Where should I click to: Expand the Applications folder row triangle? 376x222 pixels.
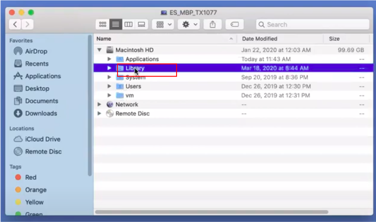[x=109, y=59]
